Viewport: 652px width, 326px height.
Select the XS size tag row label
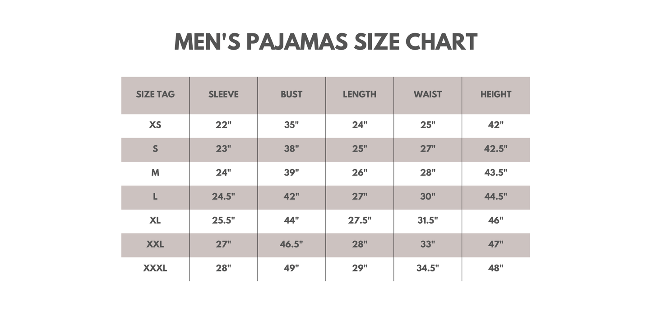pos(155,125)
